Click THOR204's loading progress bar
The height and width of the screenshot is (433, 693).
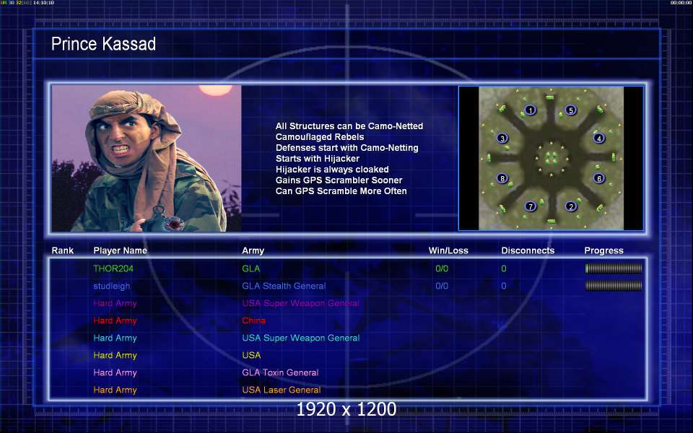614,268
